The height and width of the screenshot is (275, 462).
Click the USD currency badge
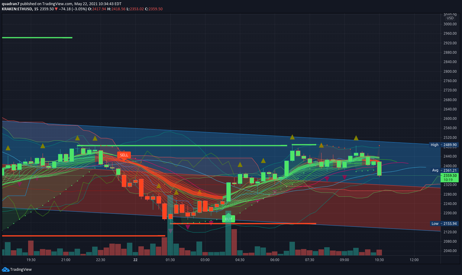450,18
